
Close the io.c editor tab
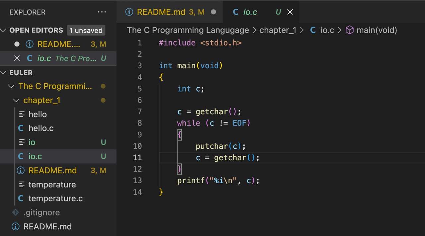click(290, 12)
